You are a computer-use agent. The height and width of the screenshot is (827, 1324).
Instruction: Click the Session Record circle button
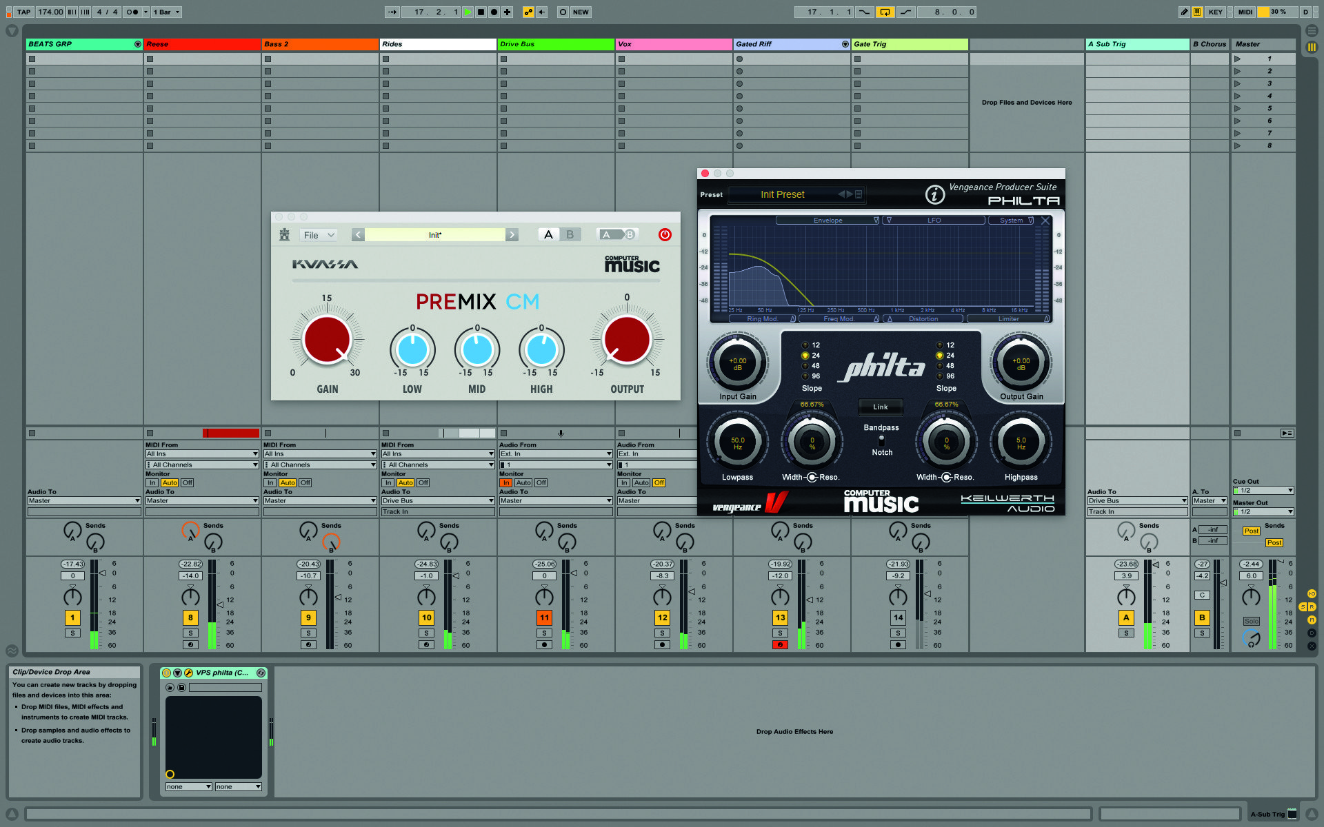(x=563, y=12)
